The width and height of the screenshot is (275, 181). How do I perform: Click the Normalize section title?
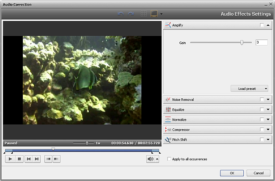click(179, 120)
